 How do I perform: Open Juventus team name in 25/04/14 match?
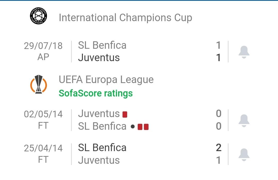[99, 160]
